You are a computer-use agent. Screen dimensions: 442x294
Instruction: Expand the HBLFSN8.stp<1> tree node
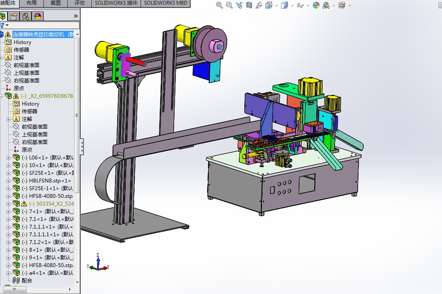tap(8, 181)
